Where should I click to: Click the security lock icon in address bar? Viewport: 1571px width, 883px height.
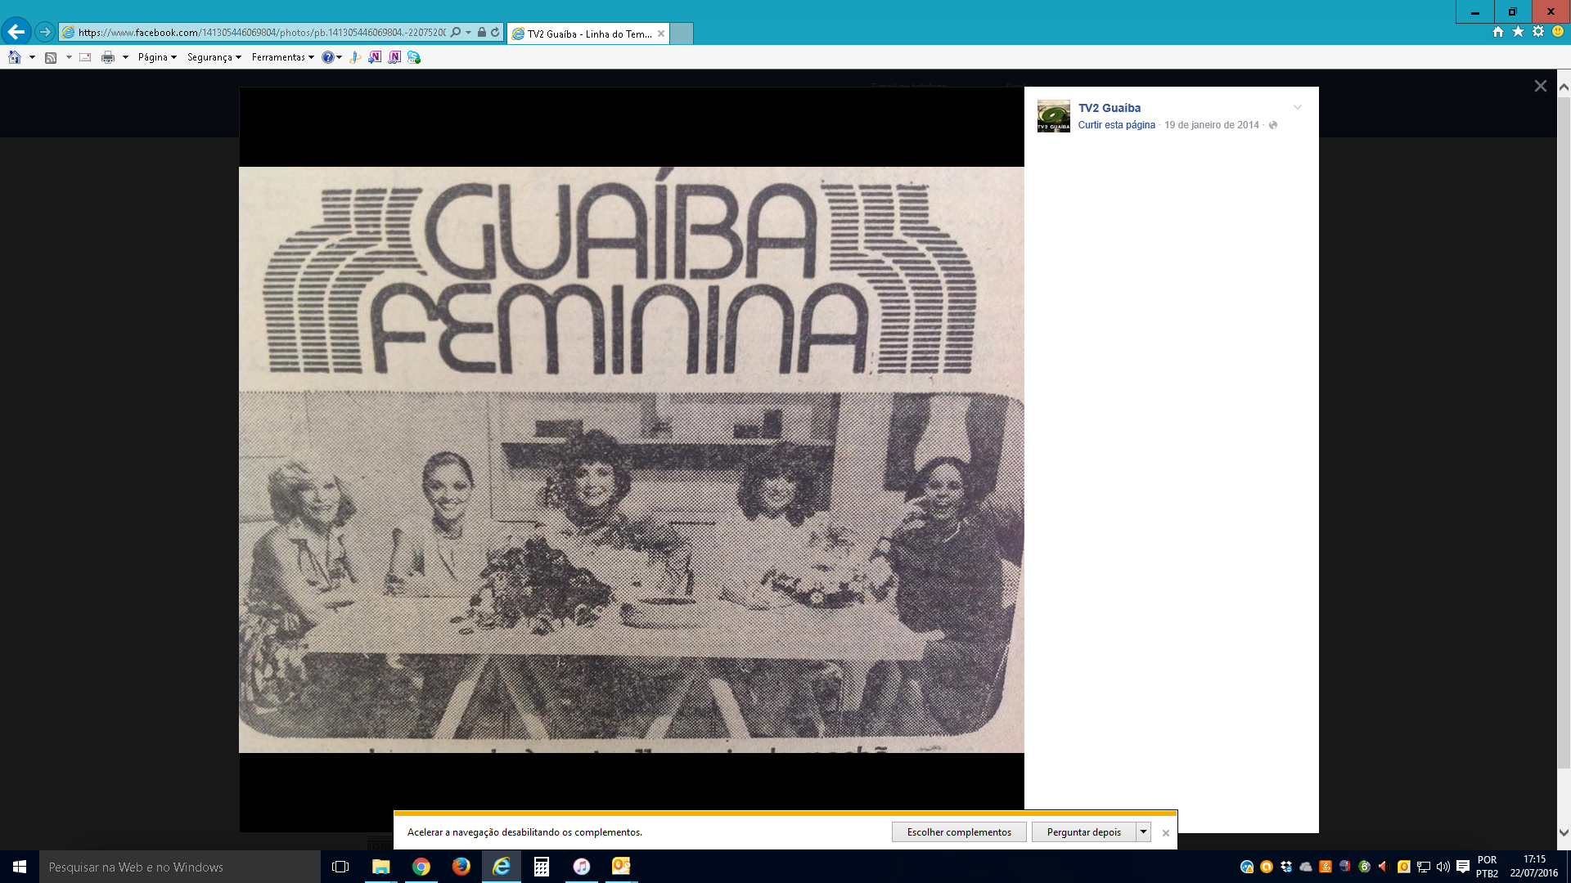point(482,33)
